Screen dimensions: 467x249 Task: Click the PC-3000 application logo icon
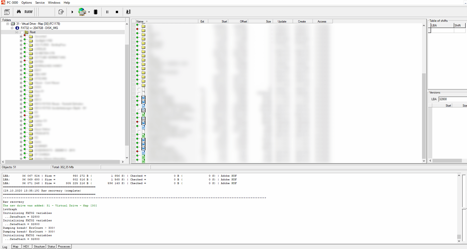(3, 2)
